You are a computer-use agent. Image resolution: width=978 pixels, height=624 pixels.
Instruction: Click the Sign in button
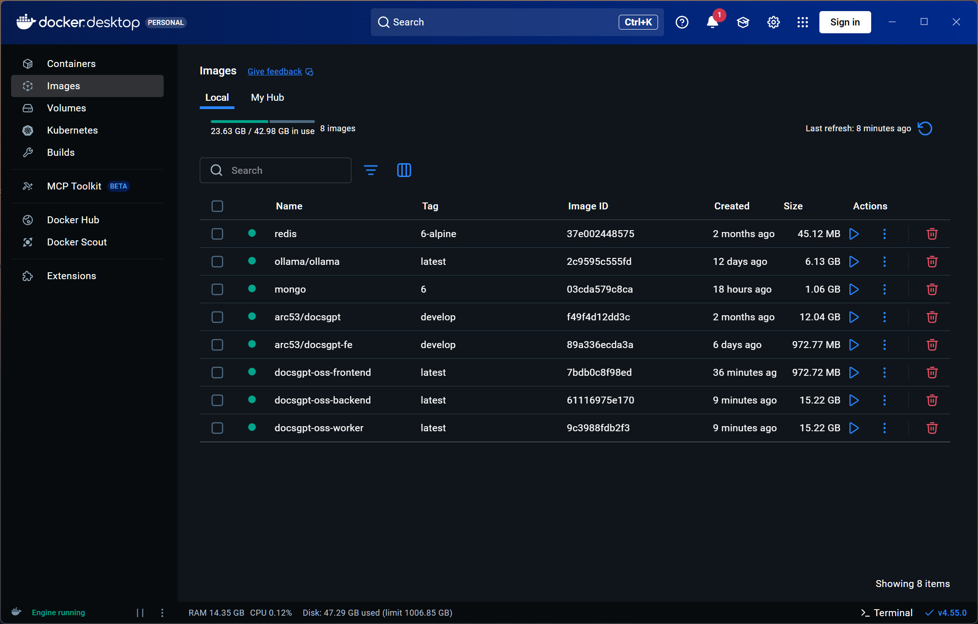click(x=844, y=22)
